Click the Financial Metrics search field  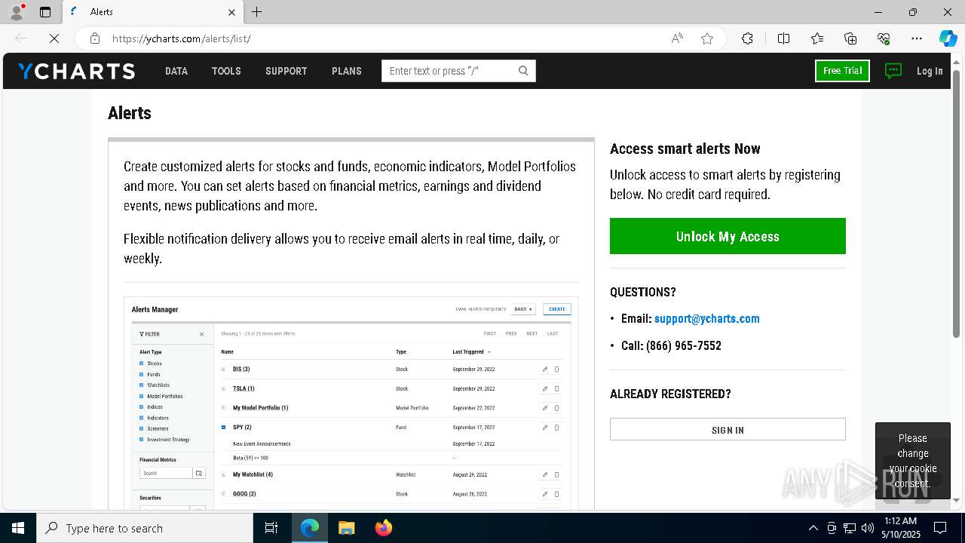[166, 474]
